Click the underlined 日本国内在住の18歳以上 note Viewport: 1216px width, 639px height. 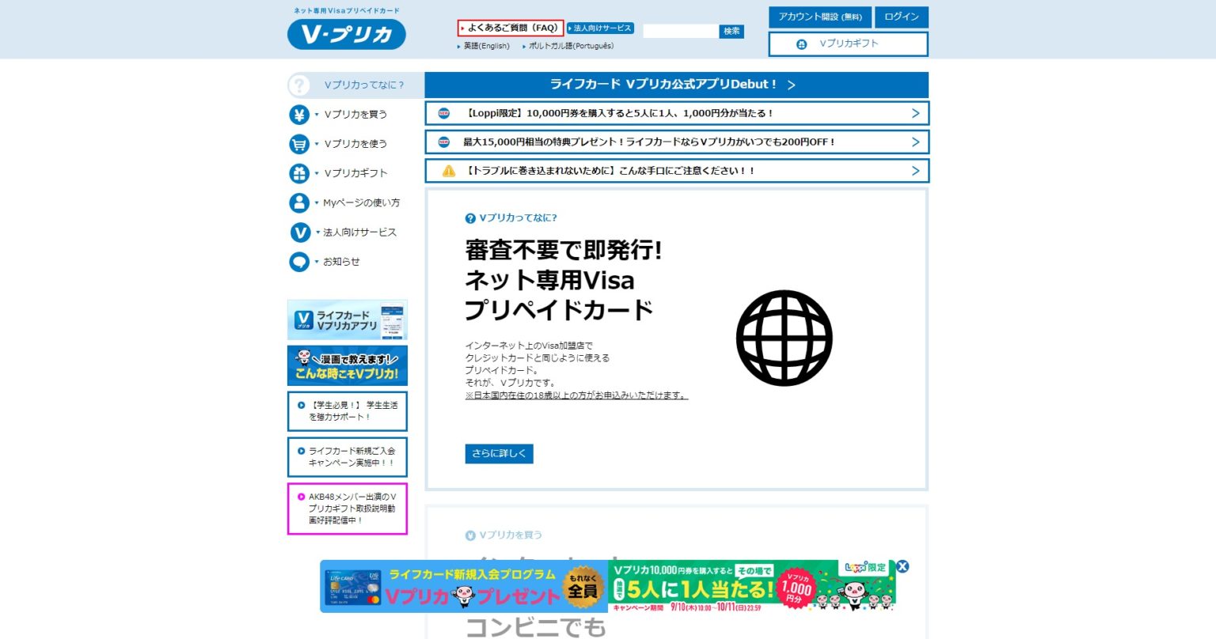(576, 395)
